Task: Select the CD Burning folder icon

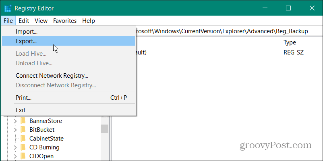Action: [23, 147]
